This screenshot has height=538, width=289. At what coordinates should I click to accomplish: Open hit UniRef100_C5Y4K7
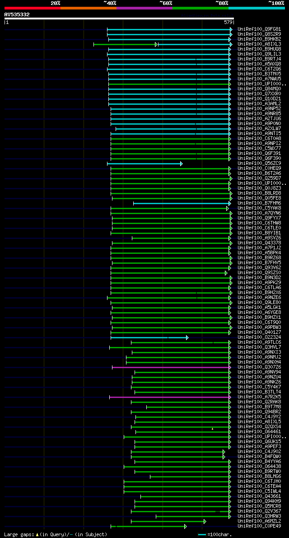(x=259, y=388)
